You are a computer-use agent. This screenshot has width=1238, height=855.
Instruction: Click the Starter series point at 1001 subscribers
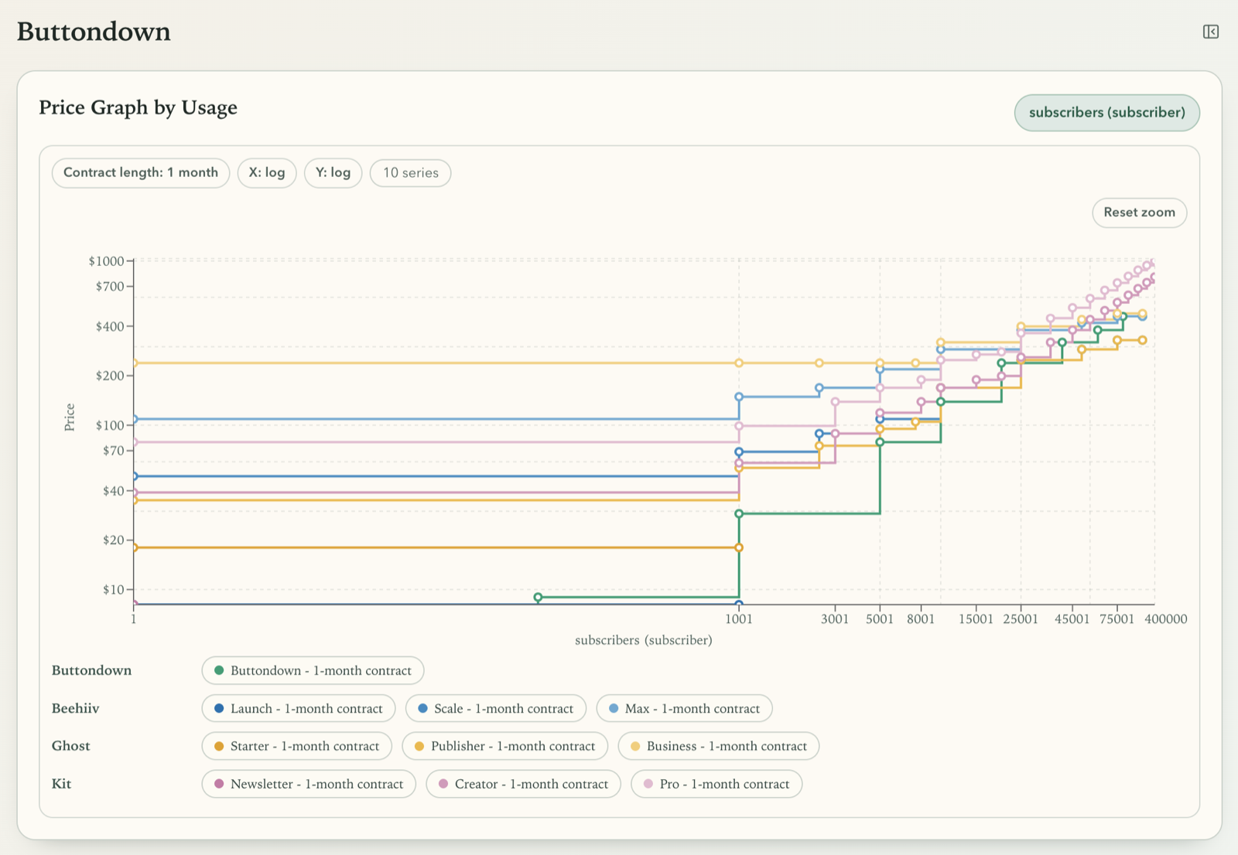[x=739, y=547]
